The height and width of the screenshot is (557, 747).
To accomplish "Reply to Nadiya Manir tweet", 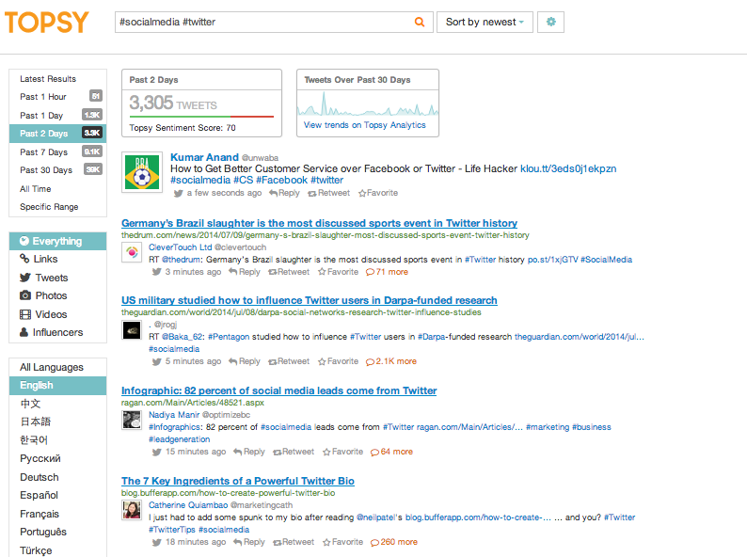I will 249,452.
